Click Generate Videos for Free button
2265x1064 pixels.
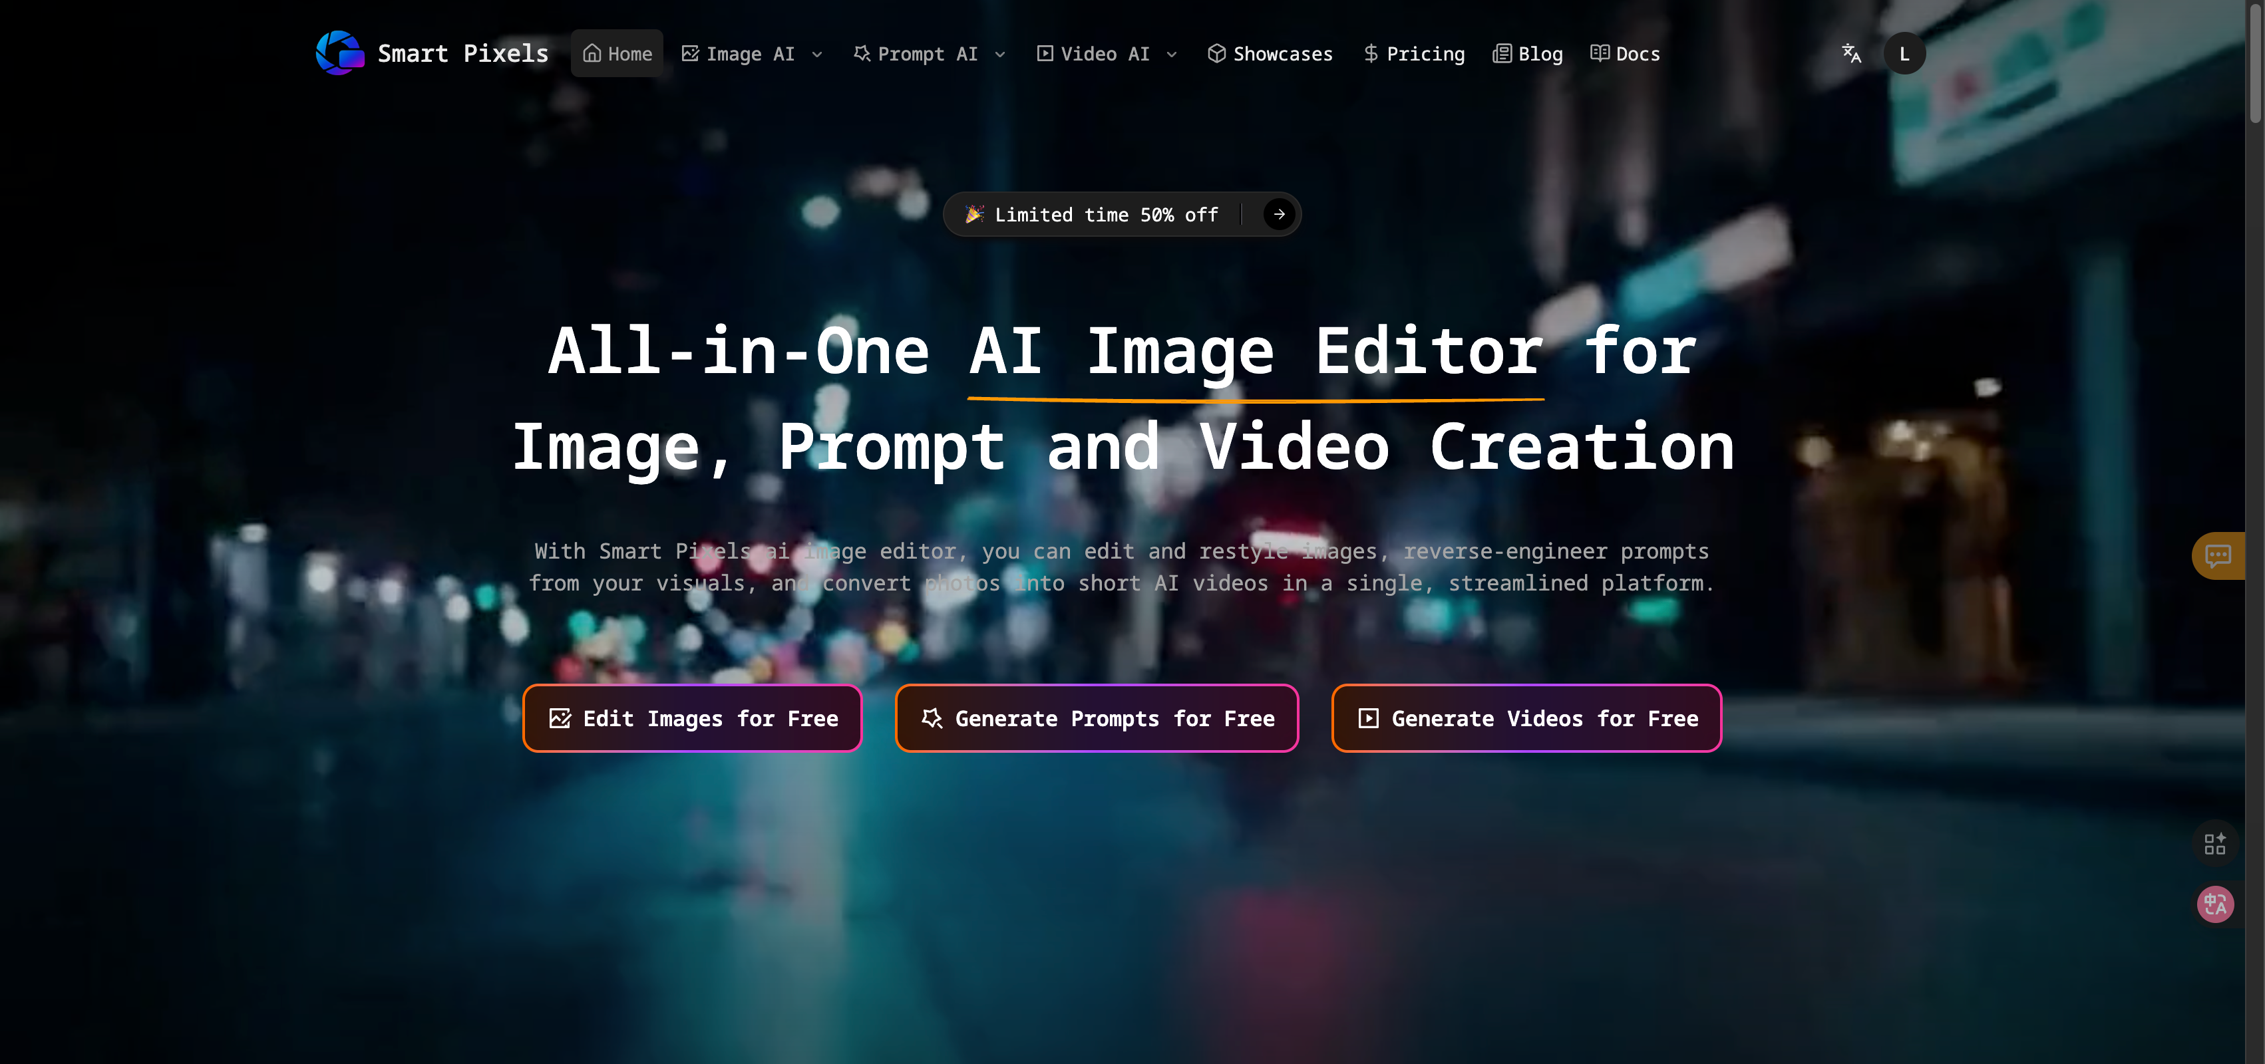click(x=1526, y=718)
